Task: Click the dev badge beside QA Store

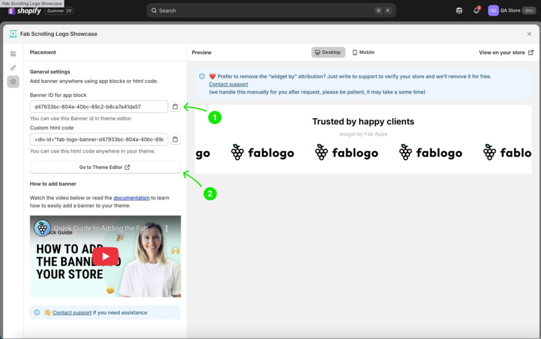Action: tap(528, 11)
